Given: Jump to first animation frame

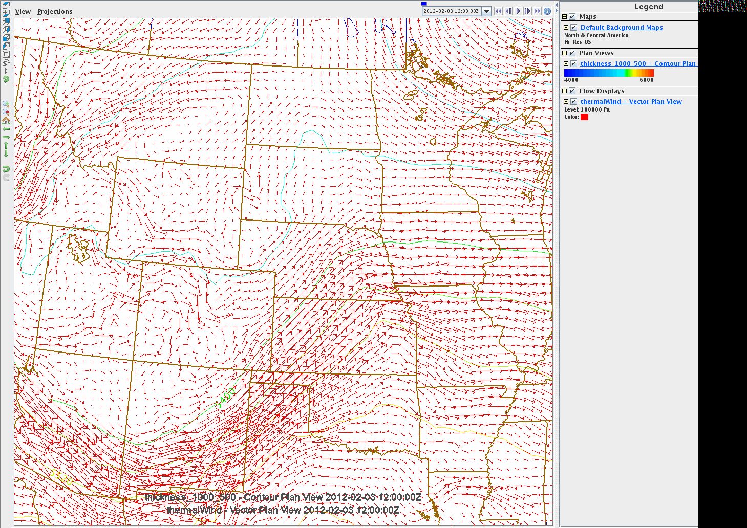Looking at the screenshot, I should point(498,11).
